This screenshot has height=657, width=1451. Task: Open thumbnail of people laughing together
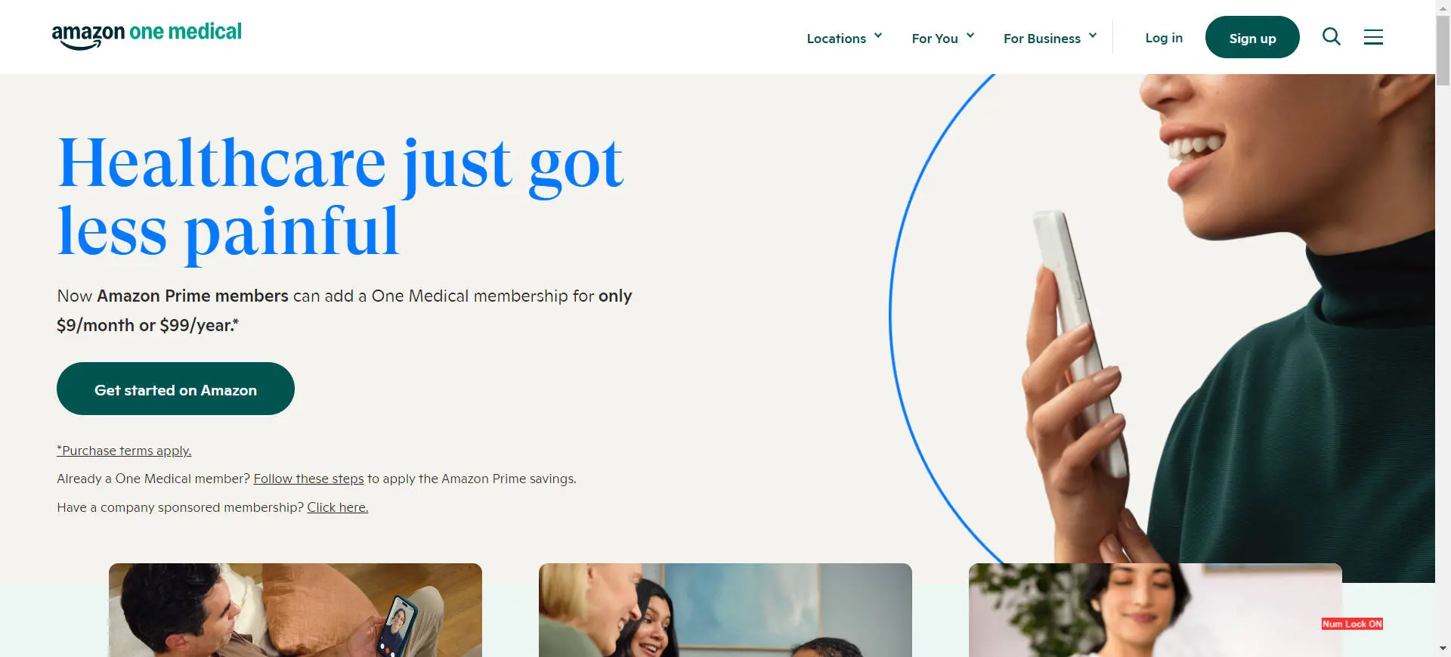[725, 610]
